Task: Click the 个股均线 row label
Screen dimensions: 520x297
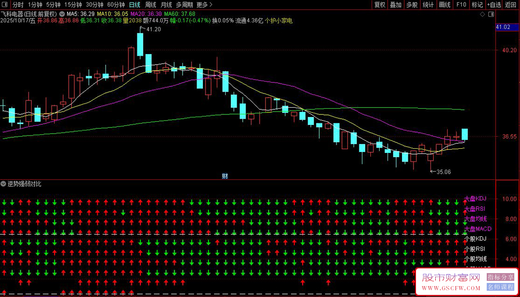Action: click(x=475, y=259)
